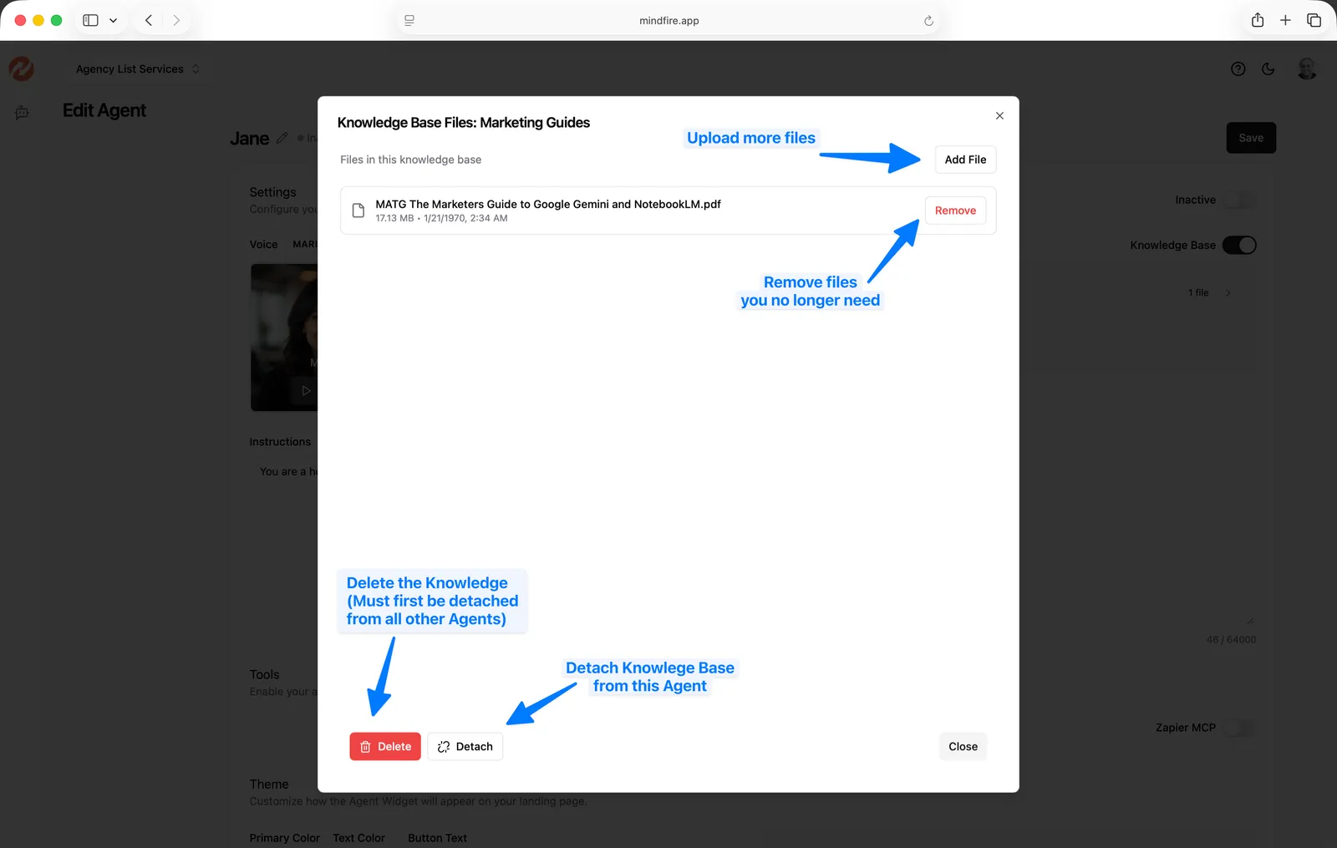The image size is (1337, 848).
Task: Open Safari sidebar dropdown arrow
Action: coord(114,20)
